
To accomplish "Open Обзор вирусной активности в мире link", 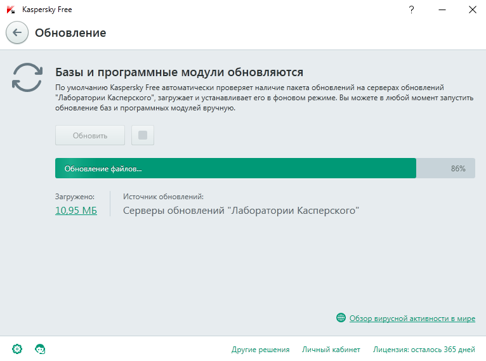I will tap(412, 318).
